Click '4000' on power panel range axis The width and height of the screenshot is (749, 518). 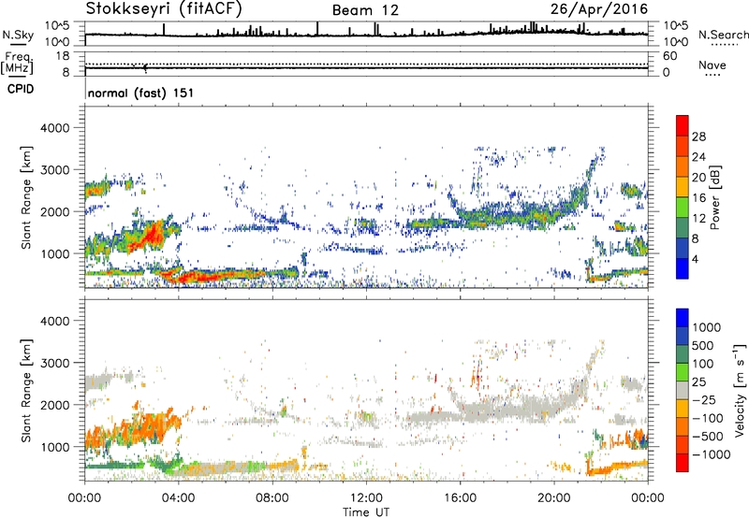(54, 128)
